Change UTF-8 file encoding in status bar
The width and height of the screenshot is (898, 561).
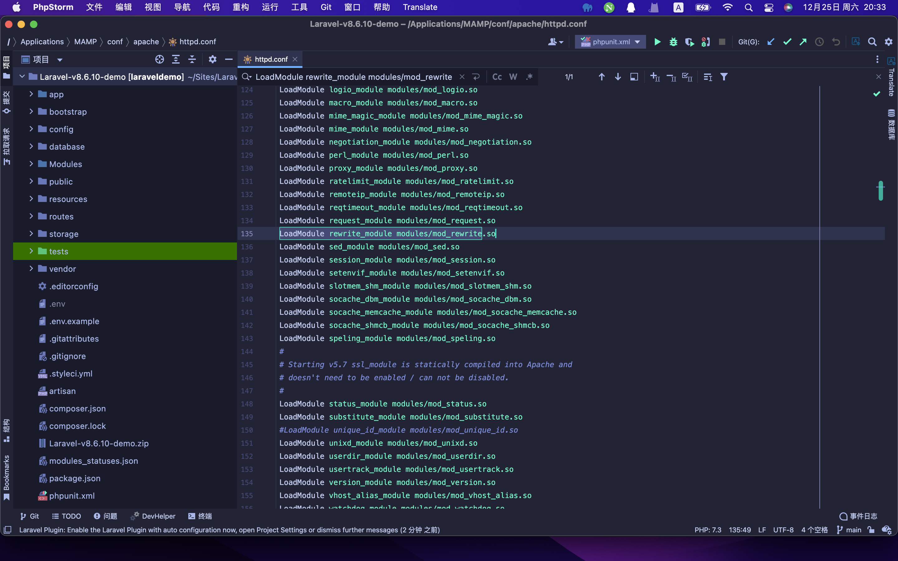pyautogui.click(x=783, y=530)
